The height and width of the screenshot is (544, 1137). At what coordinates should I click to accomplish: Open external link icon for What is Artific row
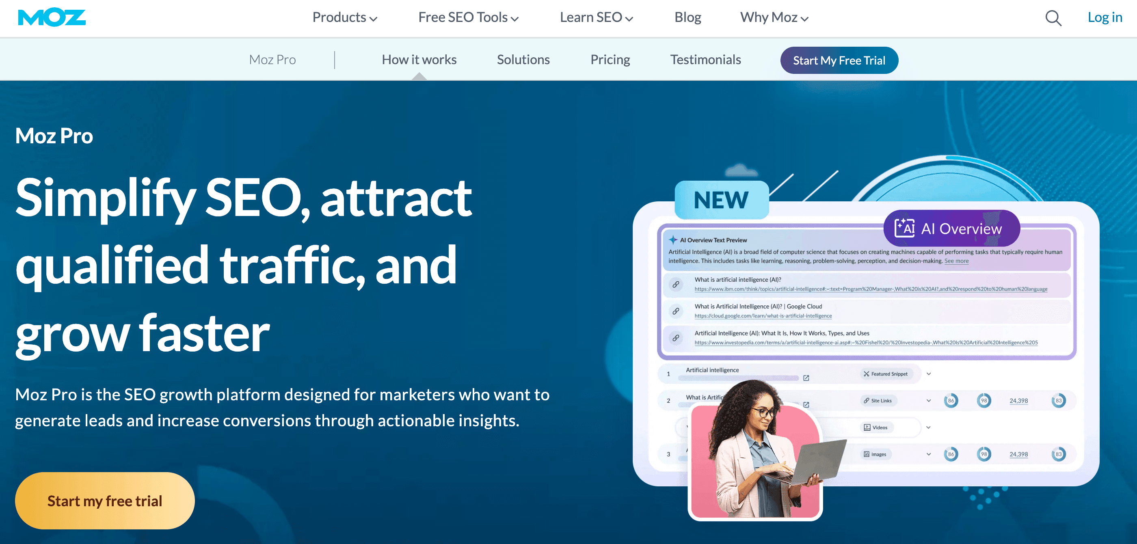[x=806, y=405]
